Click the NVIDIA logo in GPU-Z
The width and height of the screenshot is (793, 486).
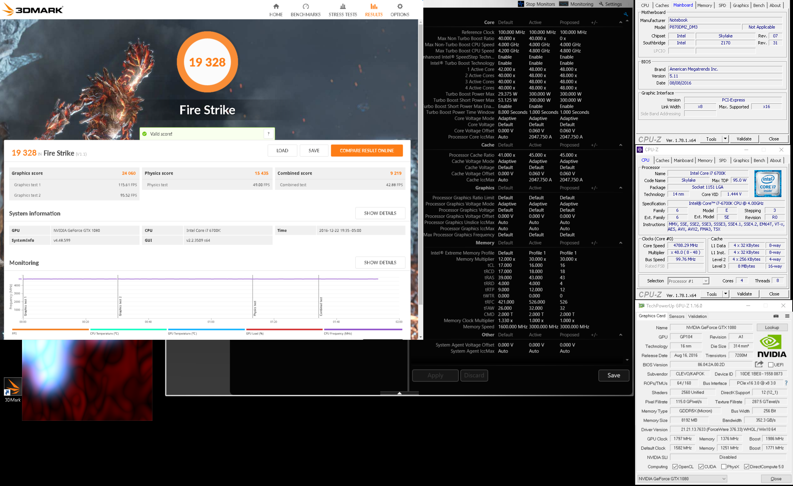pos(771,346)
